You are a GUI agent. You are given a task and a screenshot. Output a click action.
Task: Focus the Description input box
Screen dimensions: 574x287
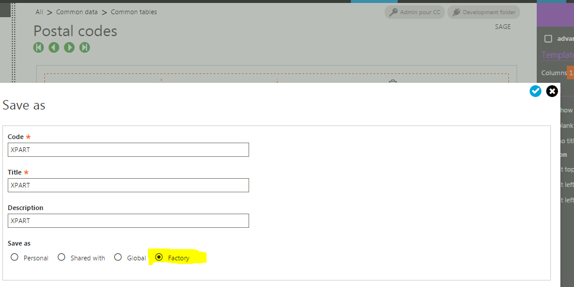tap(128, 221)
